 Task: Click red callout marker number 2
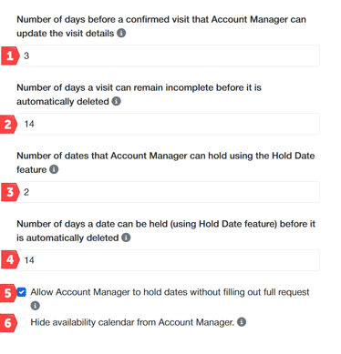(8, 124)
